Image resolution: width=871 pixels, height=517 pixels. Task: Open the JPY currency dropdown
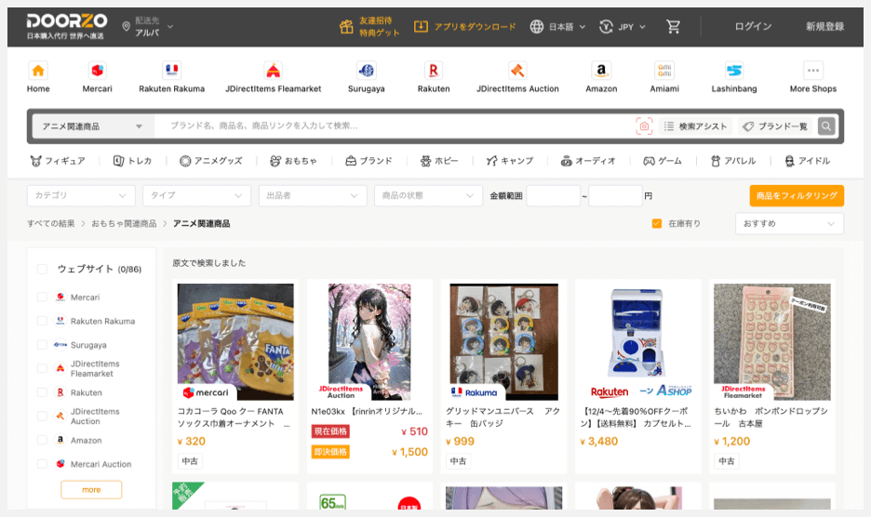632,27
